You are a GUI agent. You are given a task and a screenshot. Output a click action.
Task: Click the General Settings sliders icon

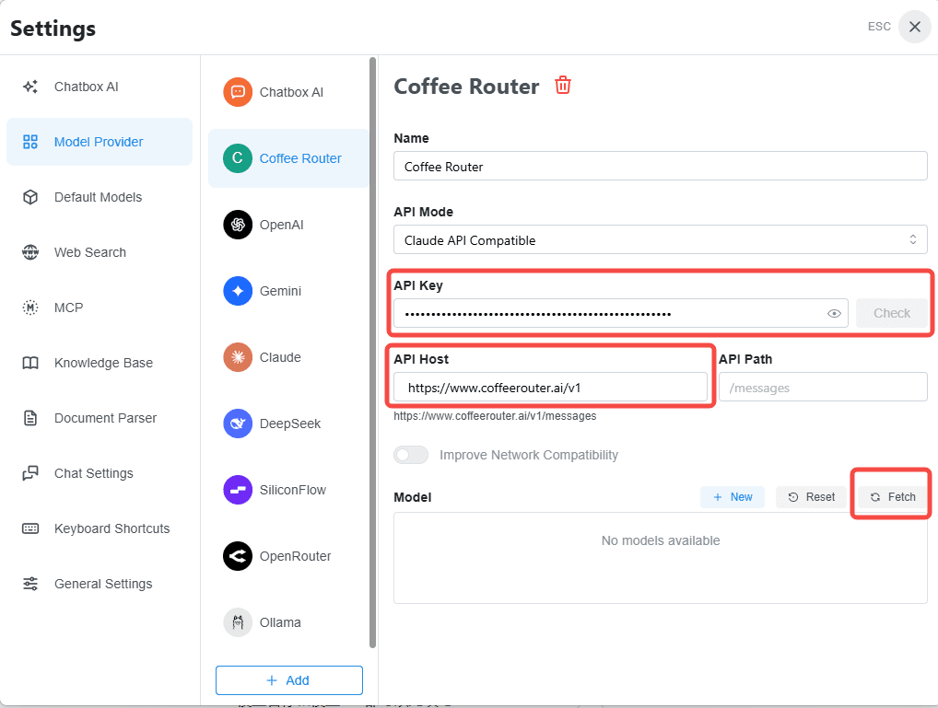click(30, 584)
